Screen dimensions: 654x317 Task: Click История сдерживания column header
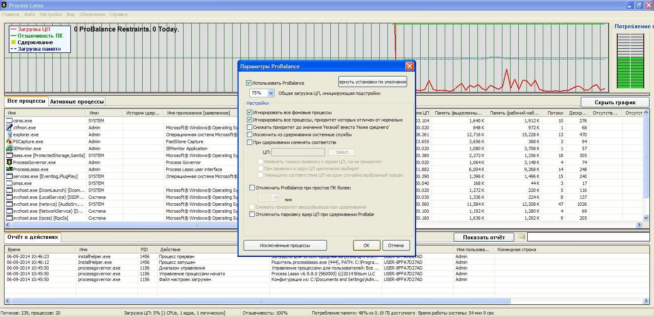[x=143, y=112]
